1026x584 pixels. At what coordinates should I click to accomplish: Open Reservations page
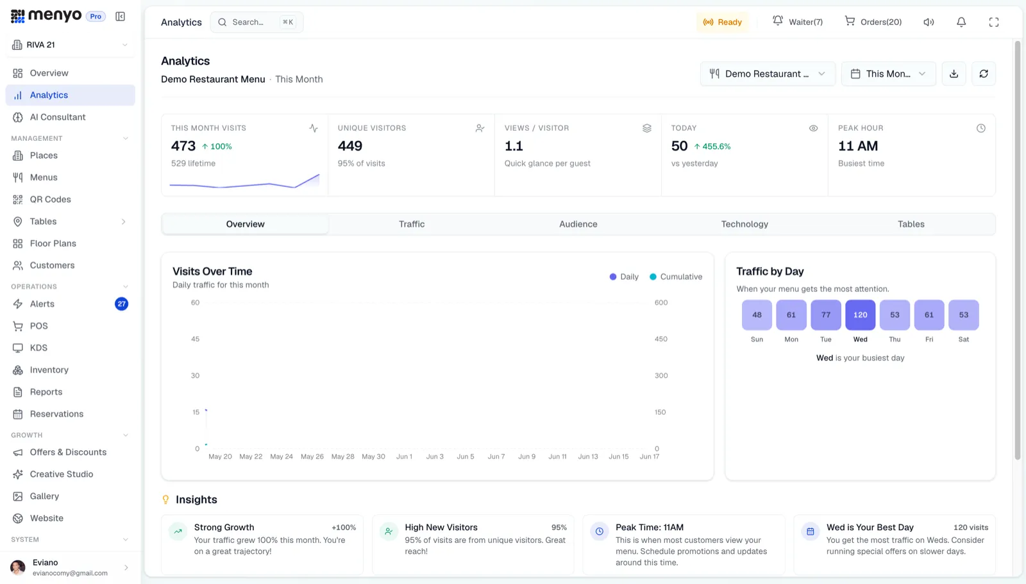71,414
